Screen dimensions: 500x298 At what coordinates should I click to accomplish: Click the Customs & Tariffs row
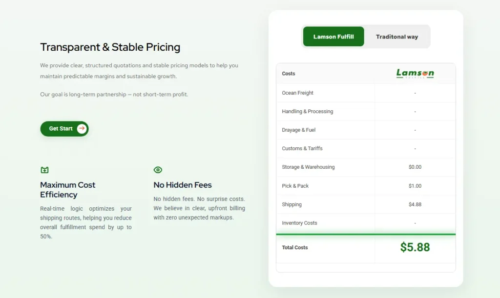366,148
